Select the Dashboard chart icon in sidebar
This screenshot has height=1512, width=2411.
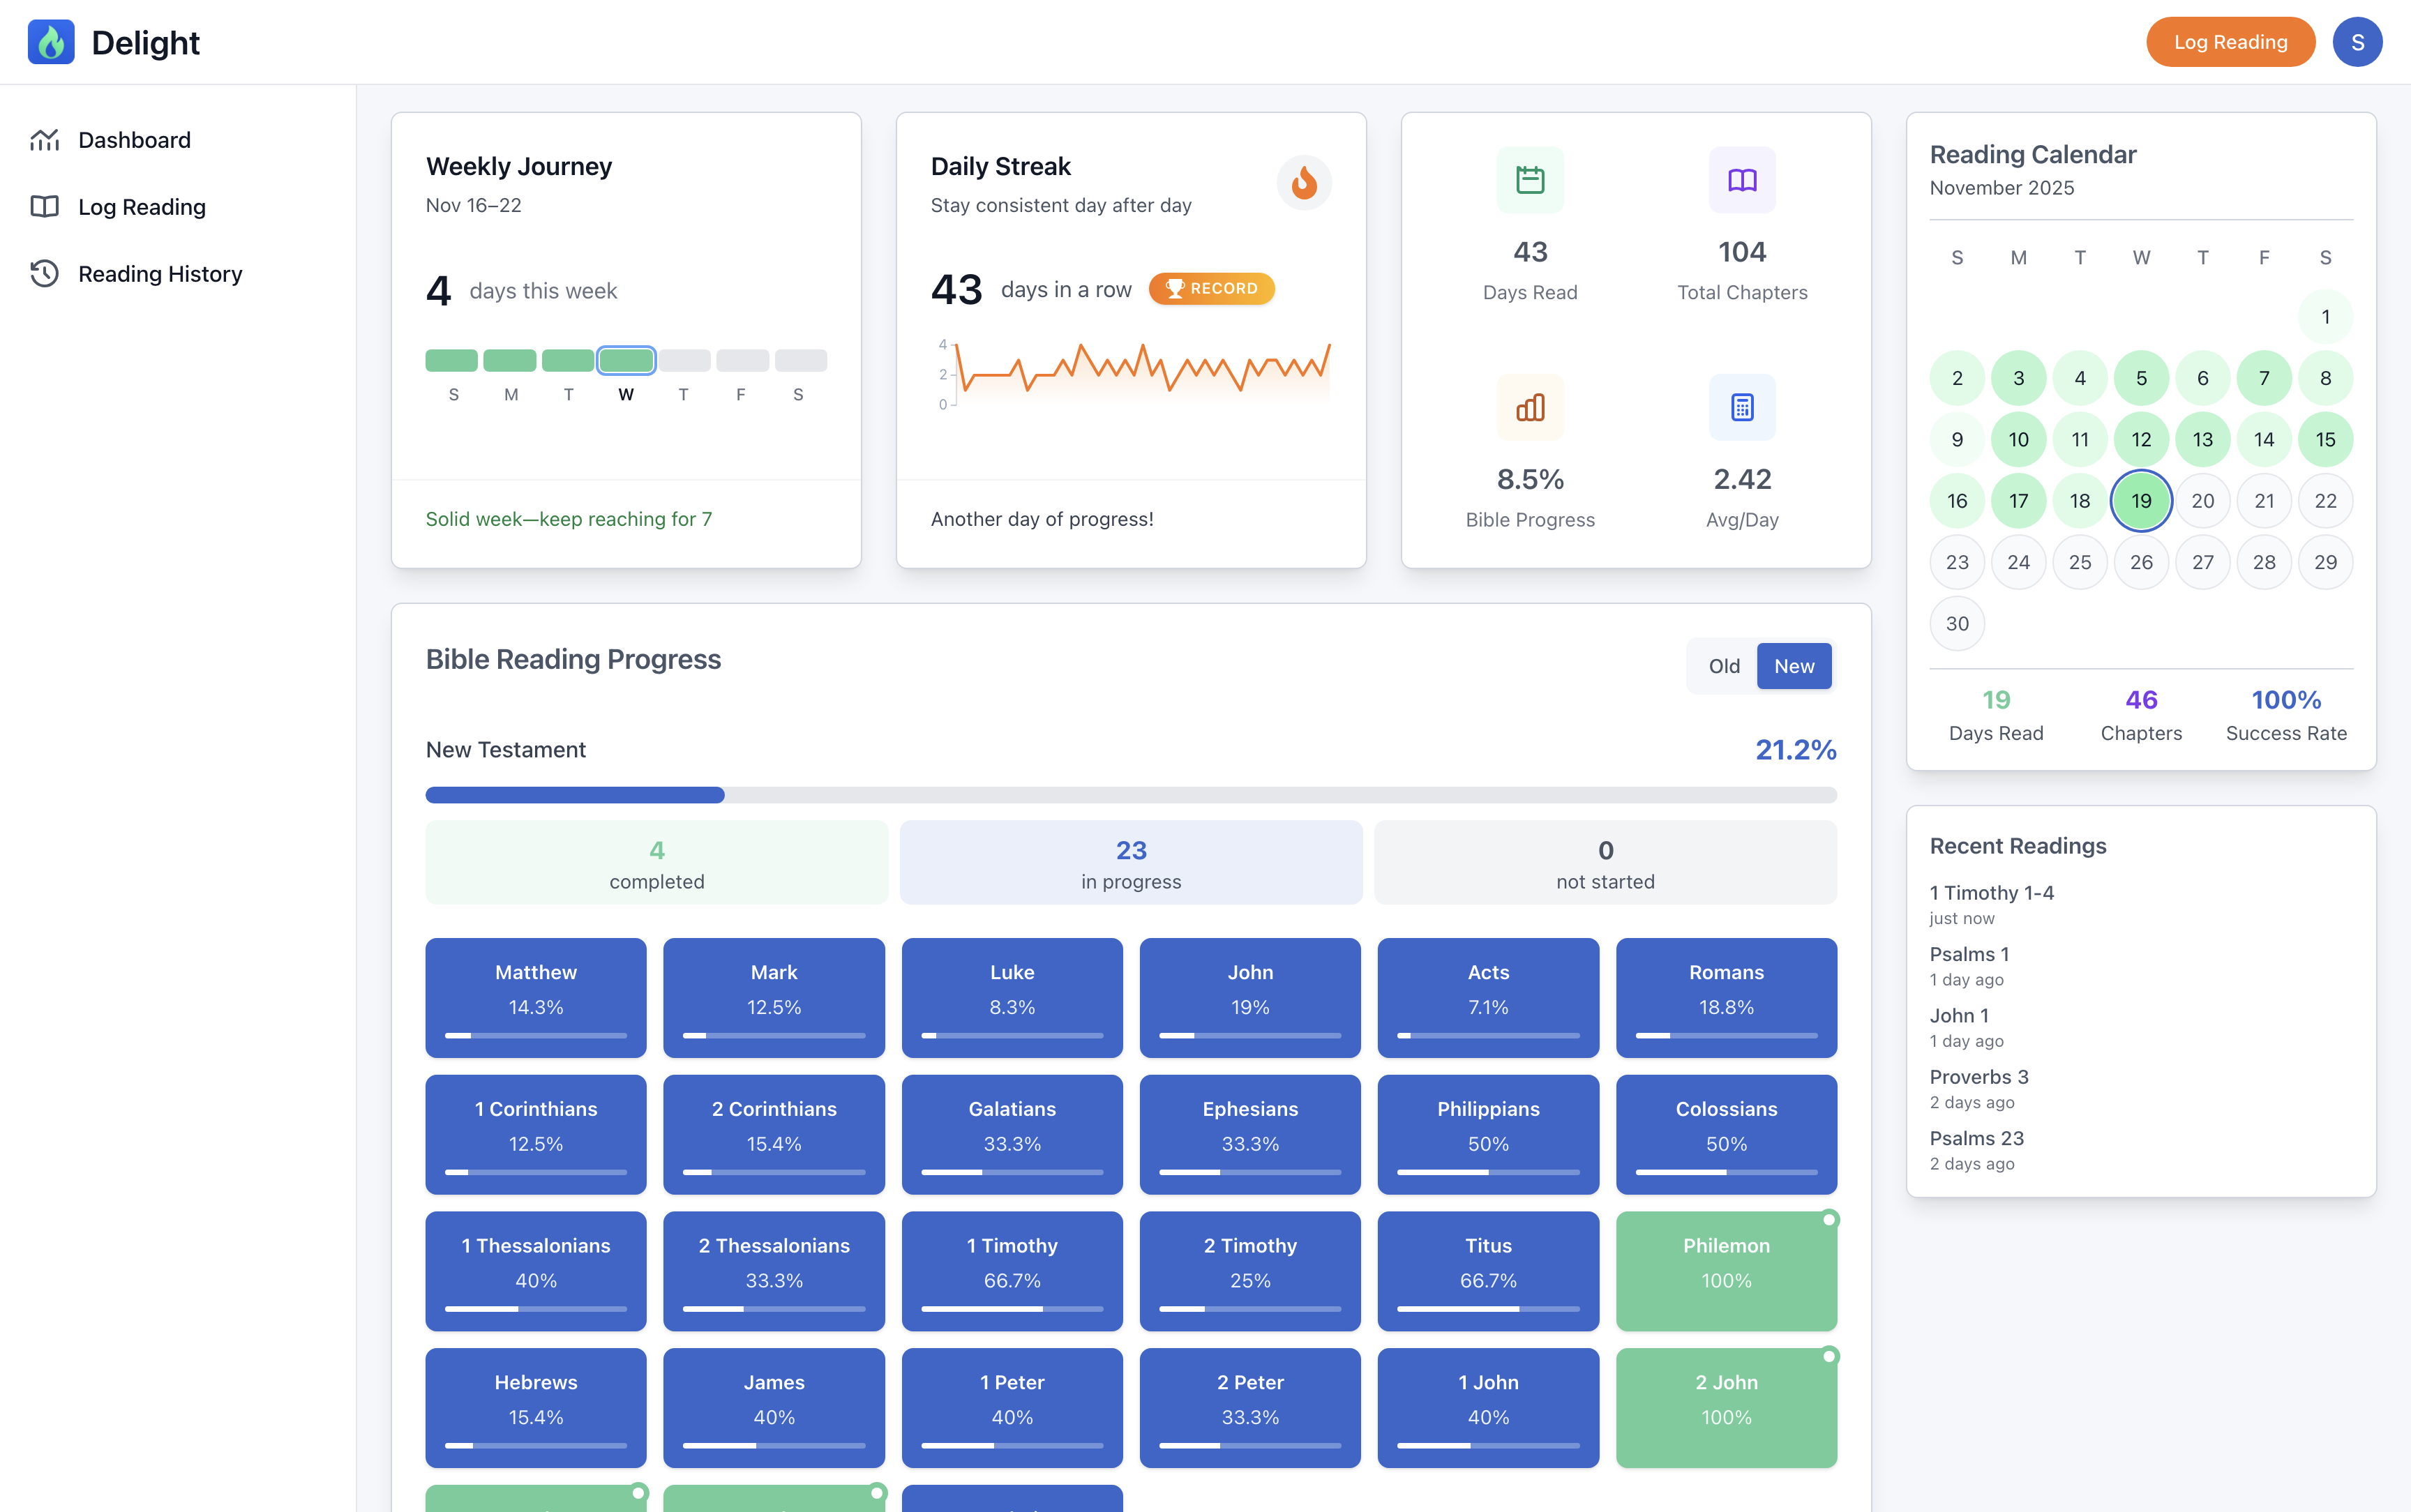tap(44, 139)
